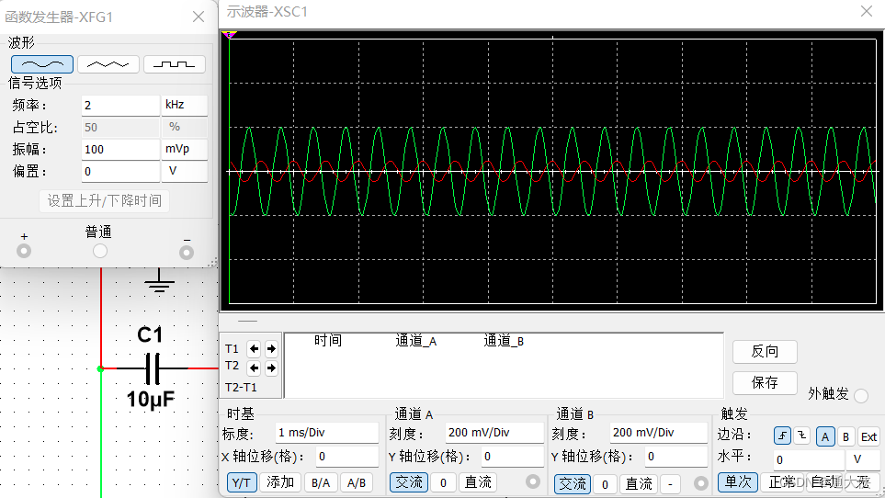Set Channel A coupling to 直流 (DC)

478,482
